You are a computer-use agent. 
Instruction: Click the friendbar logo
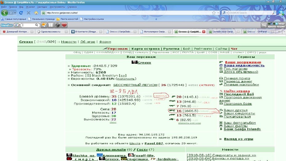[7, 25]
